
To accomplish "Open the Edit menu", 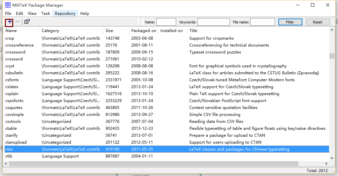I will 19,14.
